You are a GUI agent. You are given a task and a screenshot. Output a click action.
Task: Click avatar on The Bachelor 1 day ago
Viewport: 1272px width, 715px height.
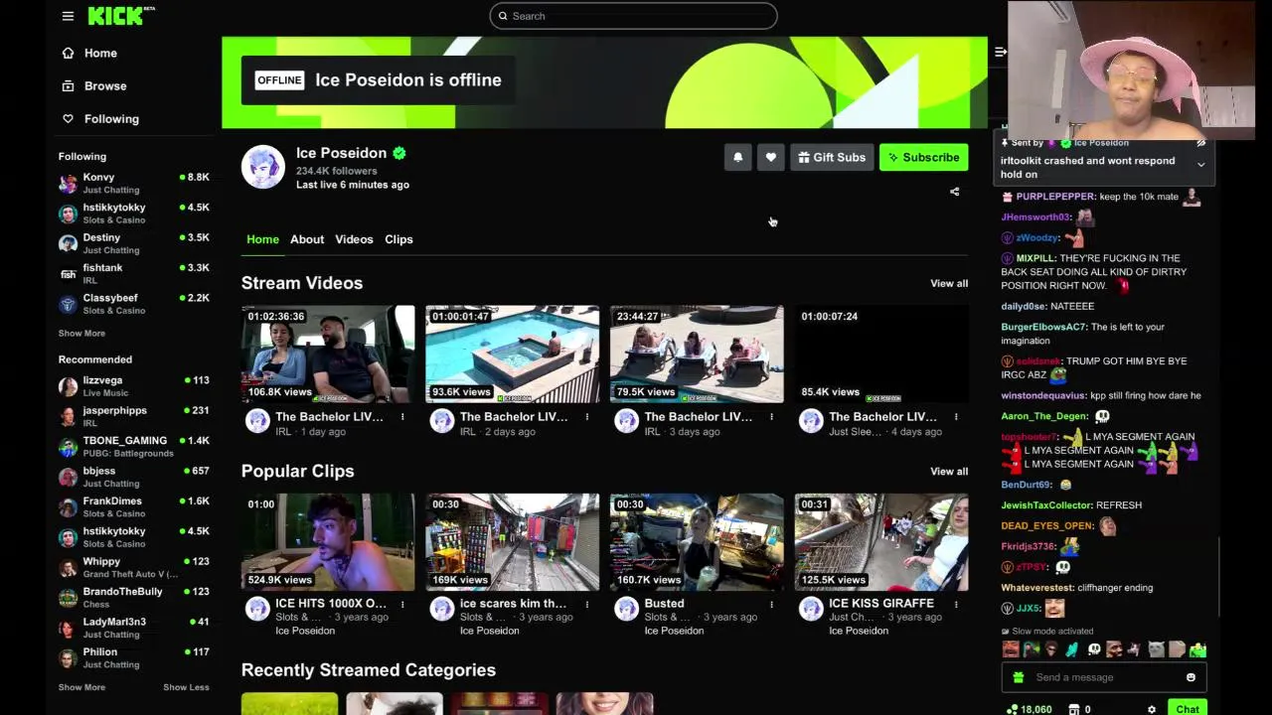[x=257, y=421]
